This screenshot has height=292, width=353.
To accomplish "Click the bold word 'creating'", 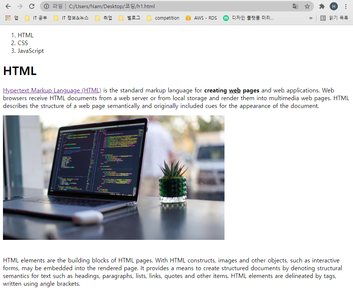I will click(x=215, y=90).
